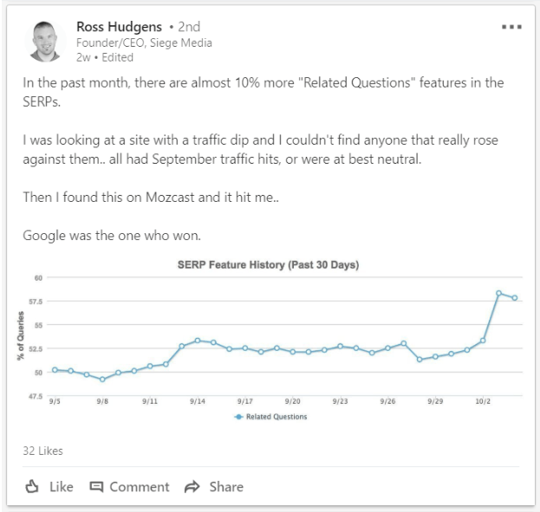Click the Comment speech bubble icon
540x512 pixels.
[96, 487]
